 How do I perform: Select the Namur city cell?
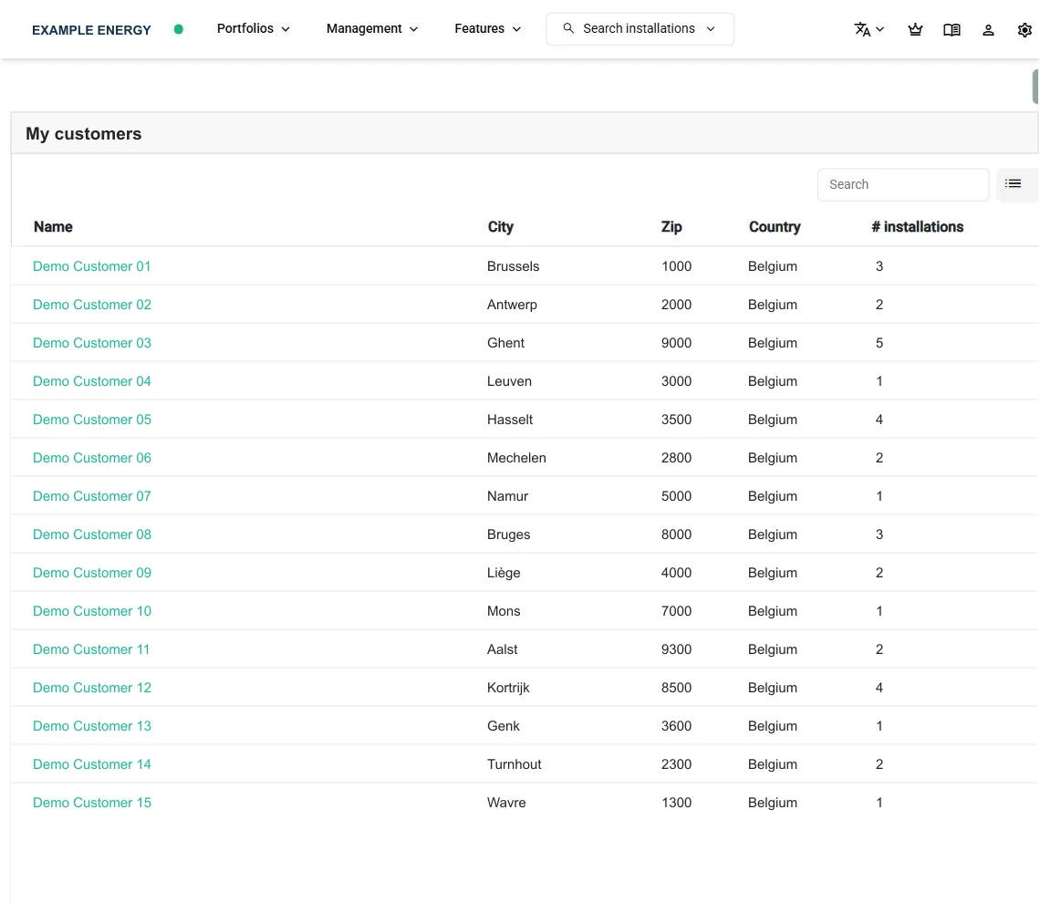tap(507, 496)
